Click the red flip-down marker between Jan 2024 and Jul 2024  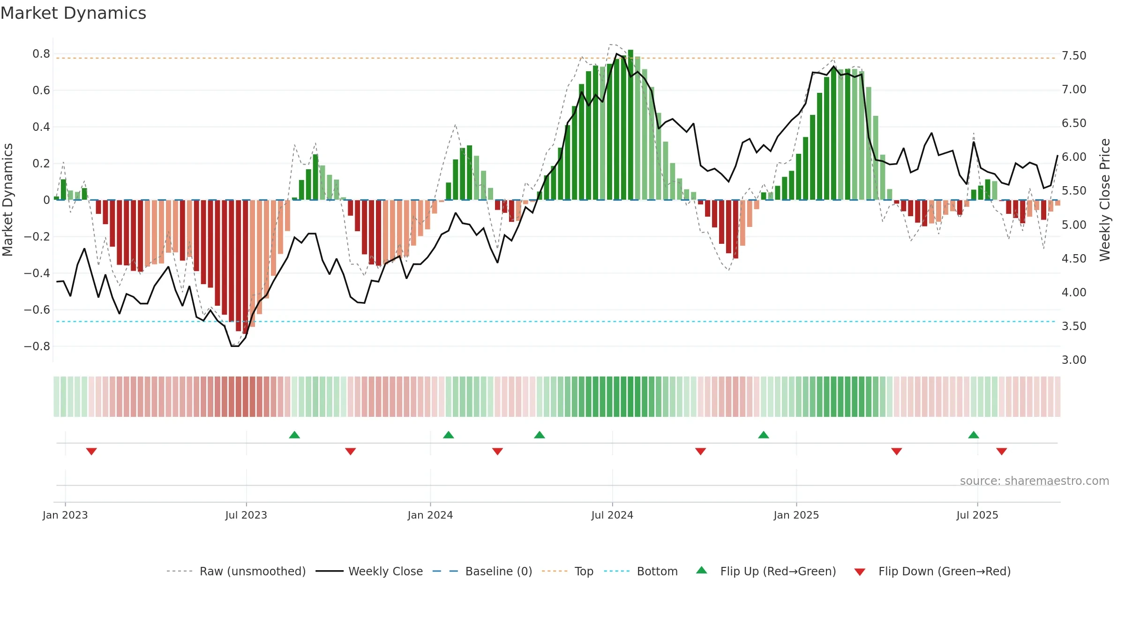tap(498, 452)
